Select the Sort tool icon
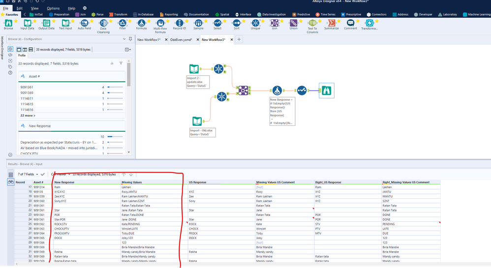Screen dimensions: 491x268 237,23
